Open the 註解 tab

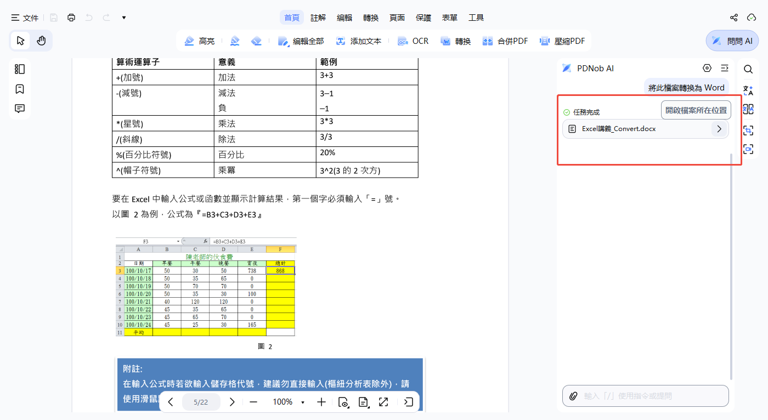click(x=318, y=18)
